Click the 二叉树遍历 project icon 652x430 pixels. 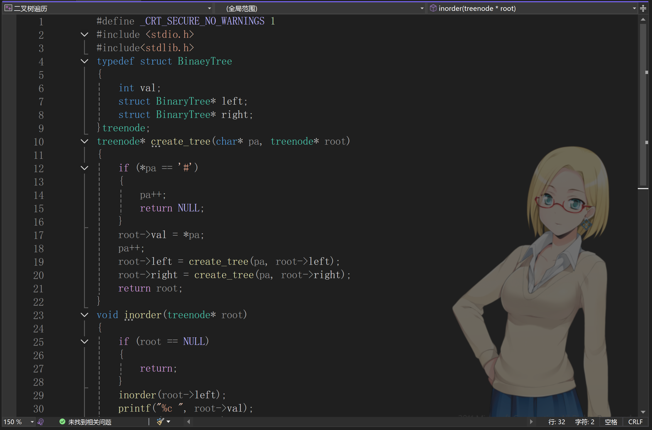pyautogui.click(x=8, y=8)
